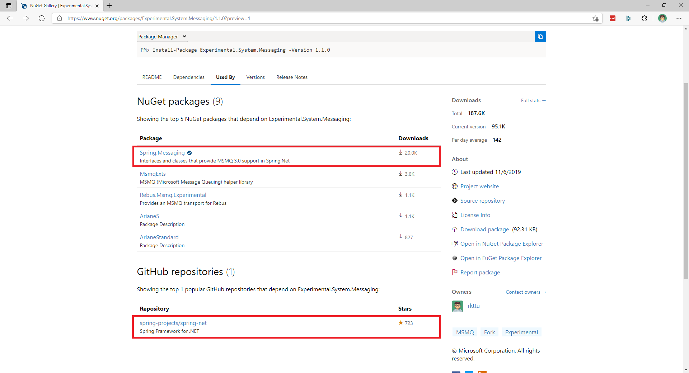Click Download package link
Viewport: 689px width, 373px height.
(484, 230)
